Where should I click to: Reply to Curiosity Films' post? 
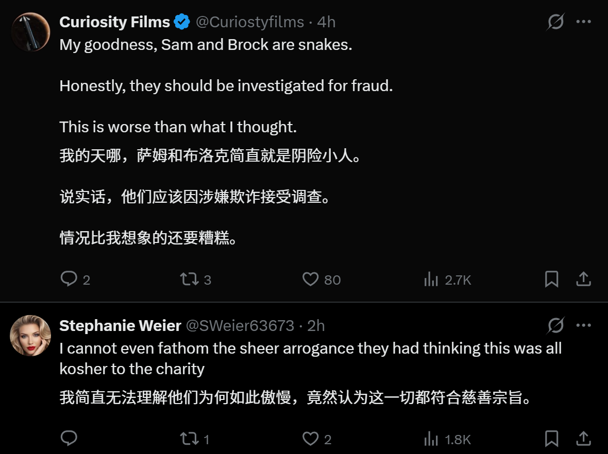click(x=75, y=279)
